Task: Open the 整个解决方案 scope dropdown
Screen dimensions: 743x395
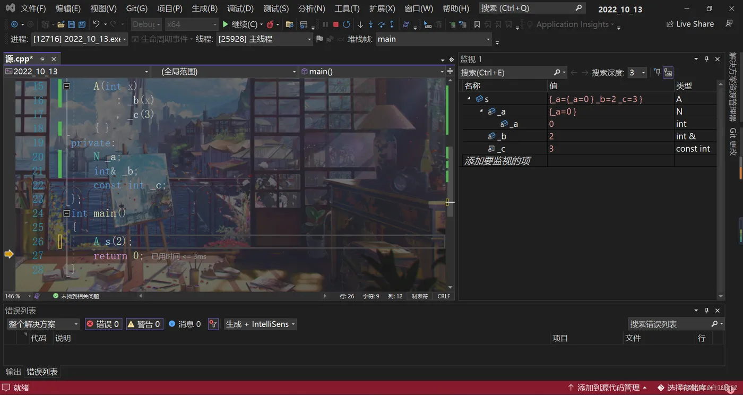Action: [x=44, y=324]
